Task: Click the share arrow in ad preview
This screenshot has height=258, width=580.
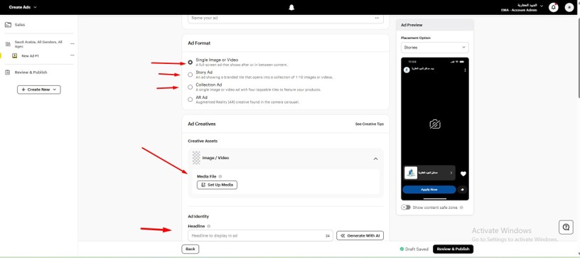Action: (x=463, y=190)
